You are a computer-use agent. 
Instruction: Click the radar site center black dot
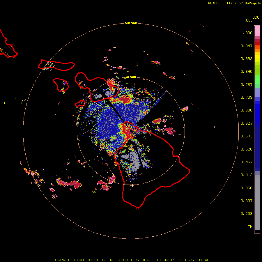tap(131, 131)
